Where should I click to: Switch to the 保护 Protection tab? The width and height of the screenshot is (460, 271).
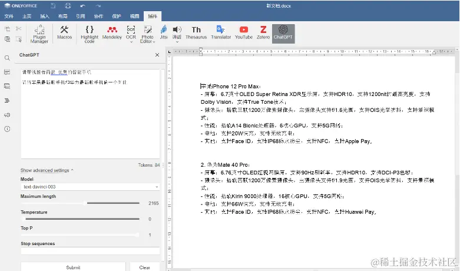117,16
